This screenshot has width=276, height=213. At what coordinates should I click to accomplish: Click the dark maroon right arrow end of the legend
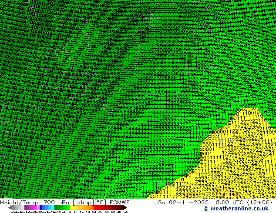[x=125, y=208]
